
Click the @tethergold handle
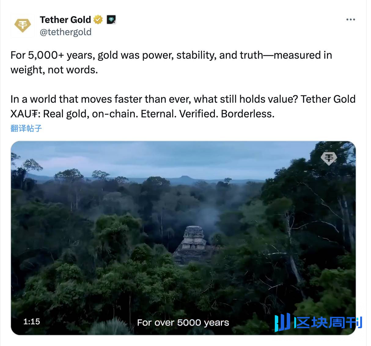(66, 32)
